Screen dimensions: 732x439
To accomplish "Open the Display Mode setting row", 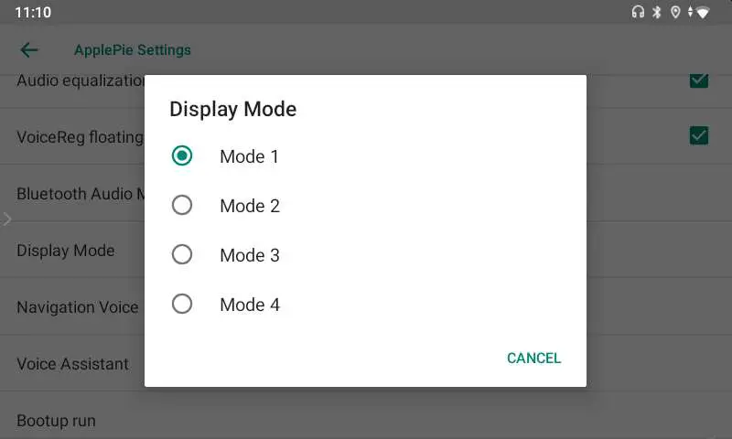I will [66, 251].
